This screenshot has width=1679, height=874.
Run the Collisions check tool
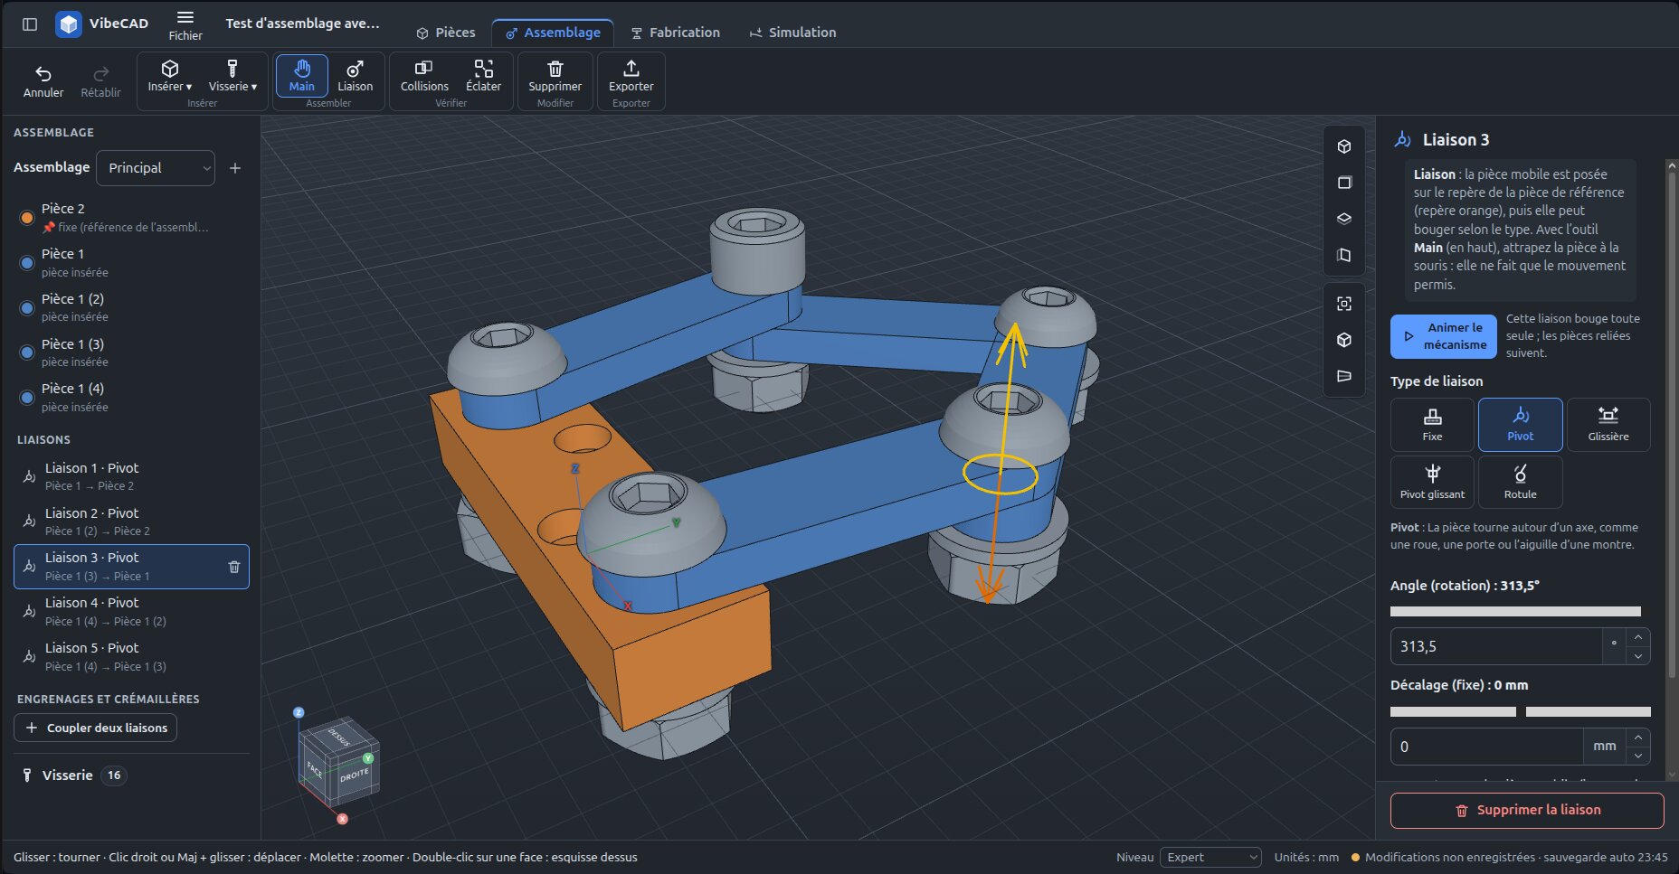pos(424,76)
